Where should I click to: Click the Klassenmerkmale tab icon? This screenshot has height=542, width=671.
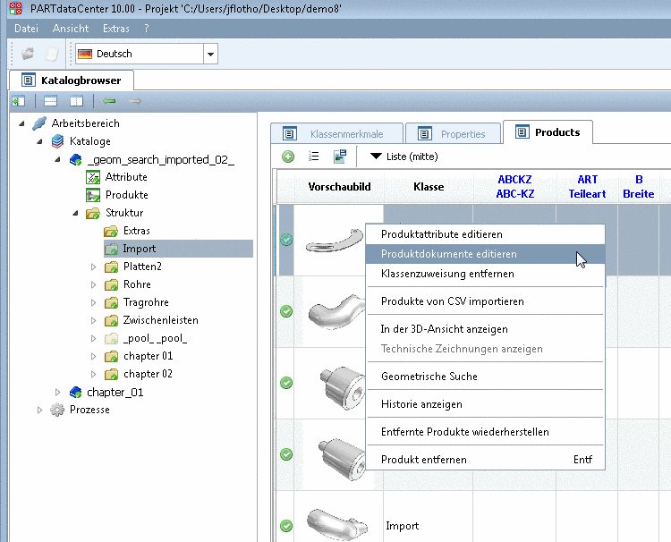[290, 134]
